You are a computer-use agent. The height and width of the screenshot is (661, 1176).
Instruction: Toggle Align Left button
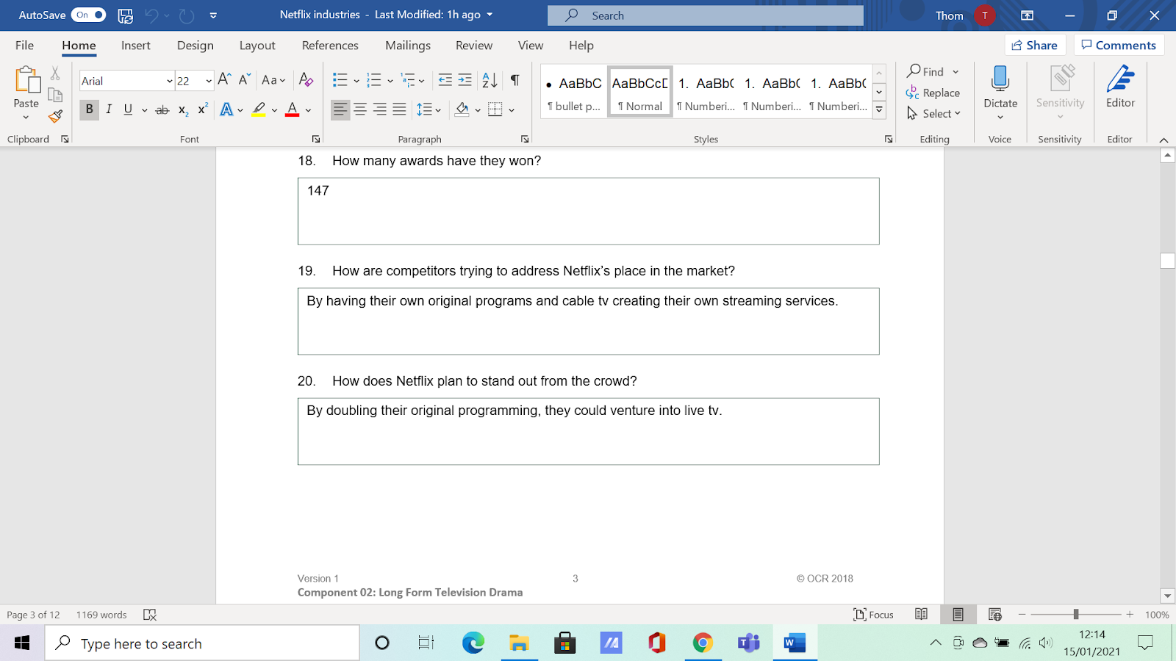340,109
